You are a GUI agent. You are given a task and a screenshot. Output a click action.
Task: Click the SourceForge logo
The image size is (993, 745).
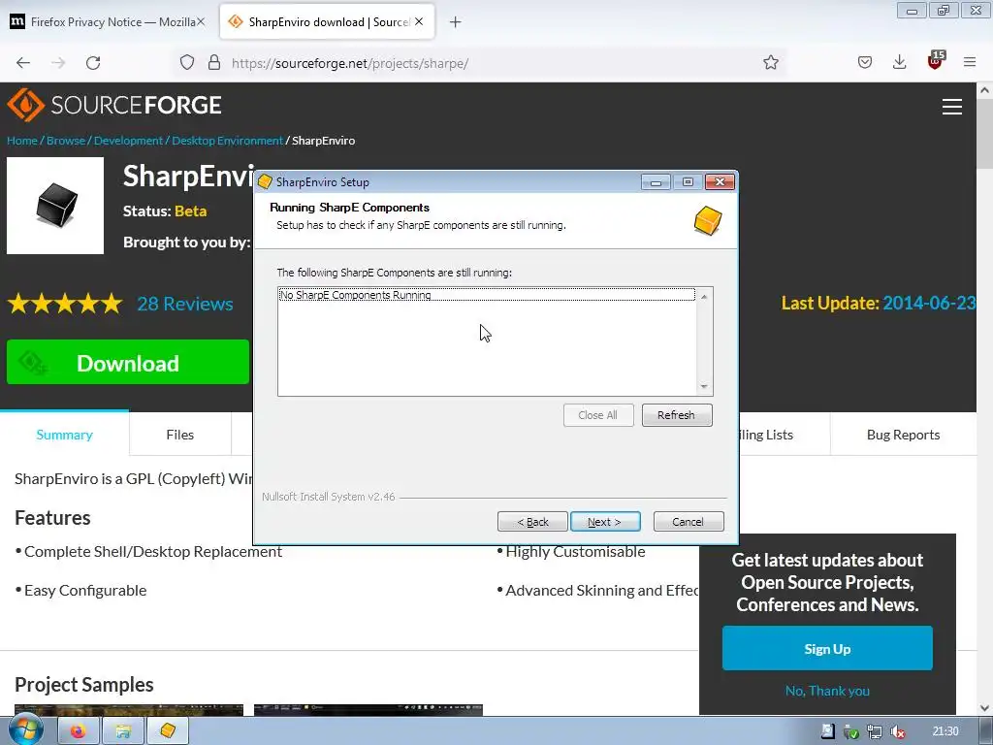114,105
